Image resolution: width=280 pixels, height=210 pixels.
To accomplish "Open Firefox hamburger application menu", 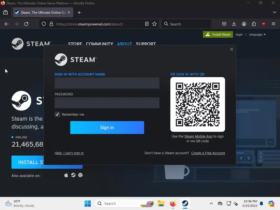I will coord(273,24).
